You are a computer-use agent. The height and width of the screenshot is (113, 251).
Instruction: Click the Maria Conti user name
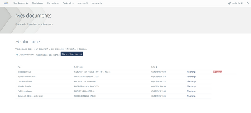(237, 3)
